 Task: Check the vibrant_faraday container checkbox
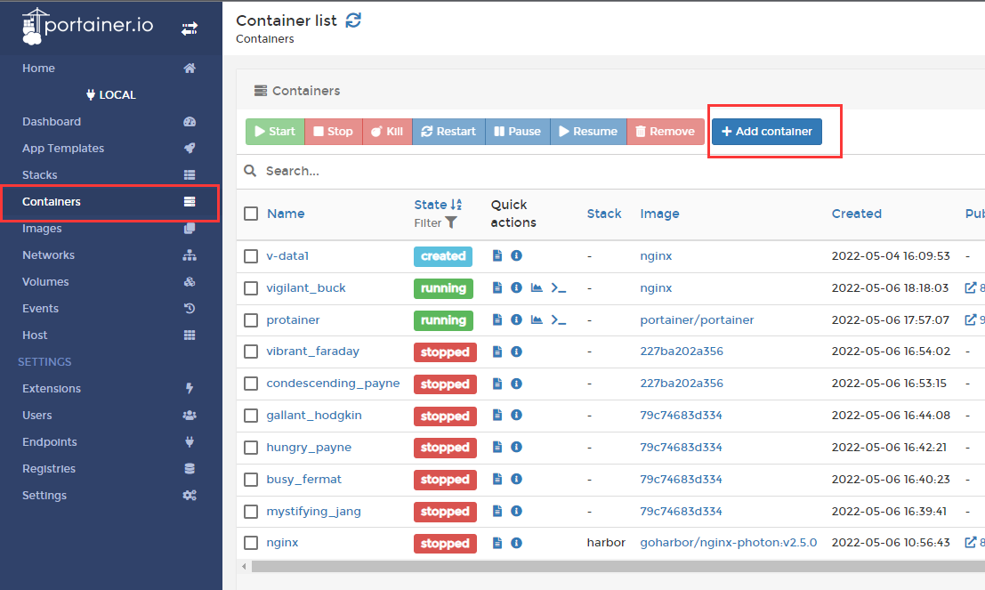251,352
